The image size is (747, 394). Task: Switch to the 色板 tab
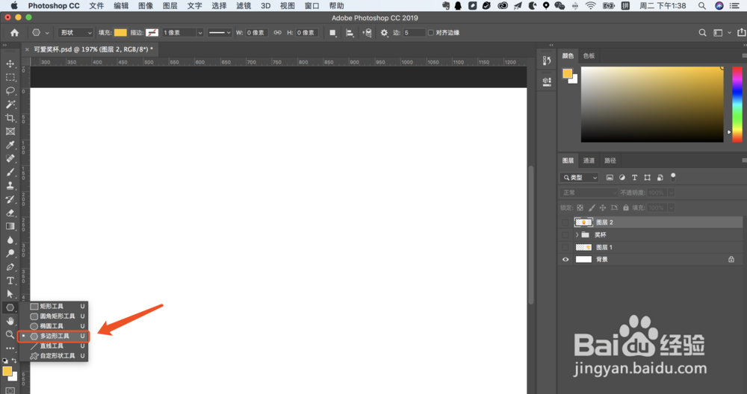tap(589, 56)
